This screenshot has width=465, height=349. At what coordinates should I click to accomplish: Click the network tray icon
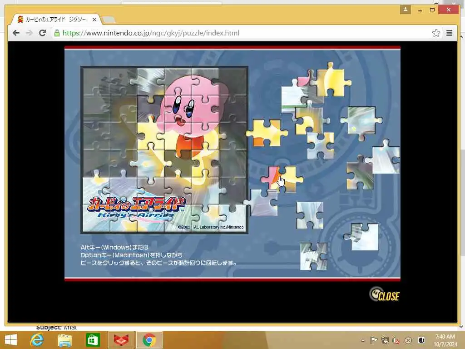pyautogui.click(x=385, y=340)
